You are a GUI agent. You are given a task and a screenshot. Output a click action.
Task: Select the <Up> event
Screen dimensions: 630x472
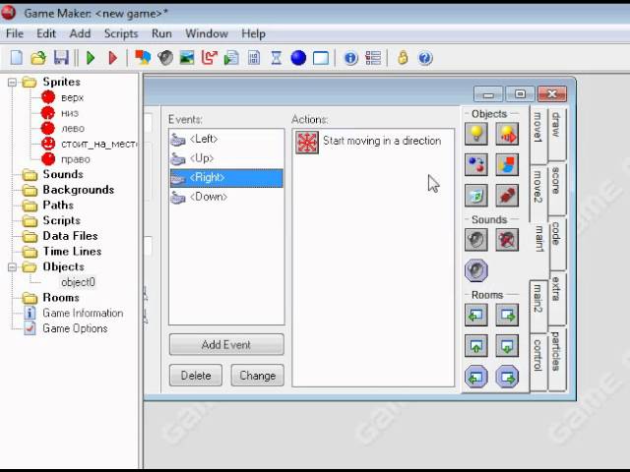point(226,158)
